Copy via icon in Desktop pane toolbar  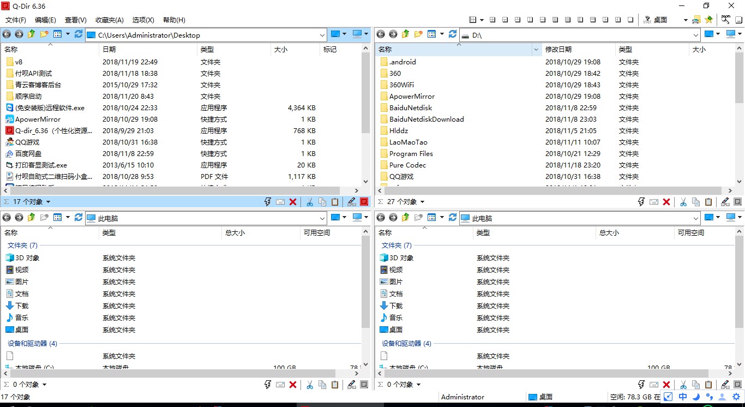click(322, 202)
